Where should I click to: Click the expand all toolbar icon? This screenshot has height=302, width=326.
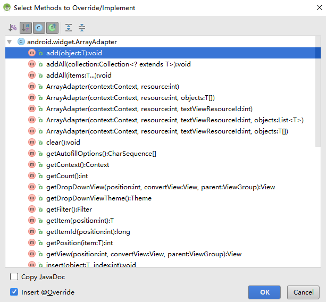click(69, 28)
